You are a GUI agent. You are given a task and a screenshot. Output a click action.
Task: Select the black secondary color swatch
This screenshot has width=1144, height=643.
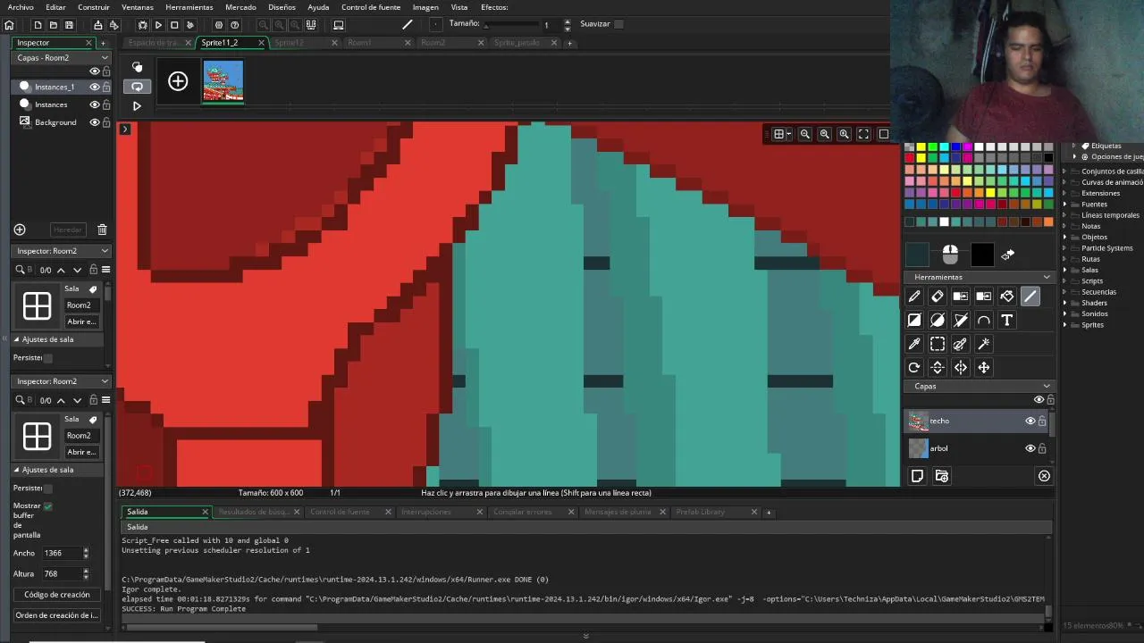[982, 255]
